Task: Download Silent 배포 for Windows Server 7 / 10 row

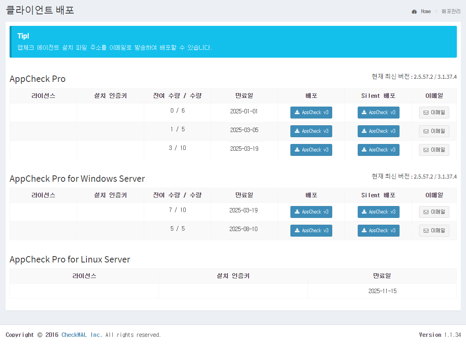Action: coord(378,212)
